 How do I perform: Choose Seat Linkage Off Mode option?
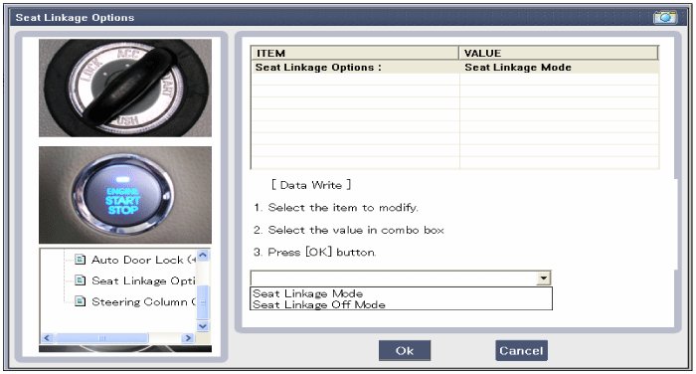319,304
